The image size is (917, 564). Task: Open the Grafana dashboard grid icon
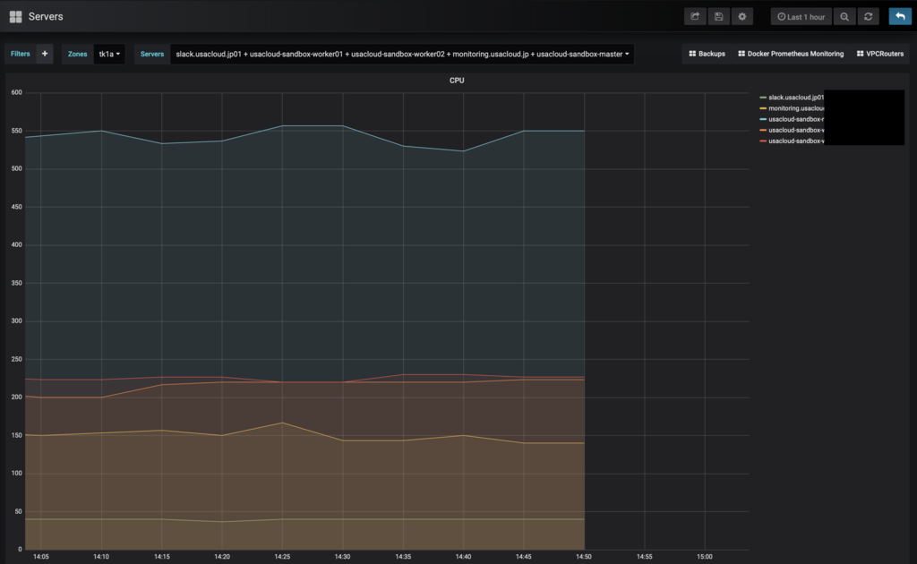tap(16, 16)
